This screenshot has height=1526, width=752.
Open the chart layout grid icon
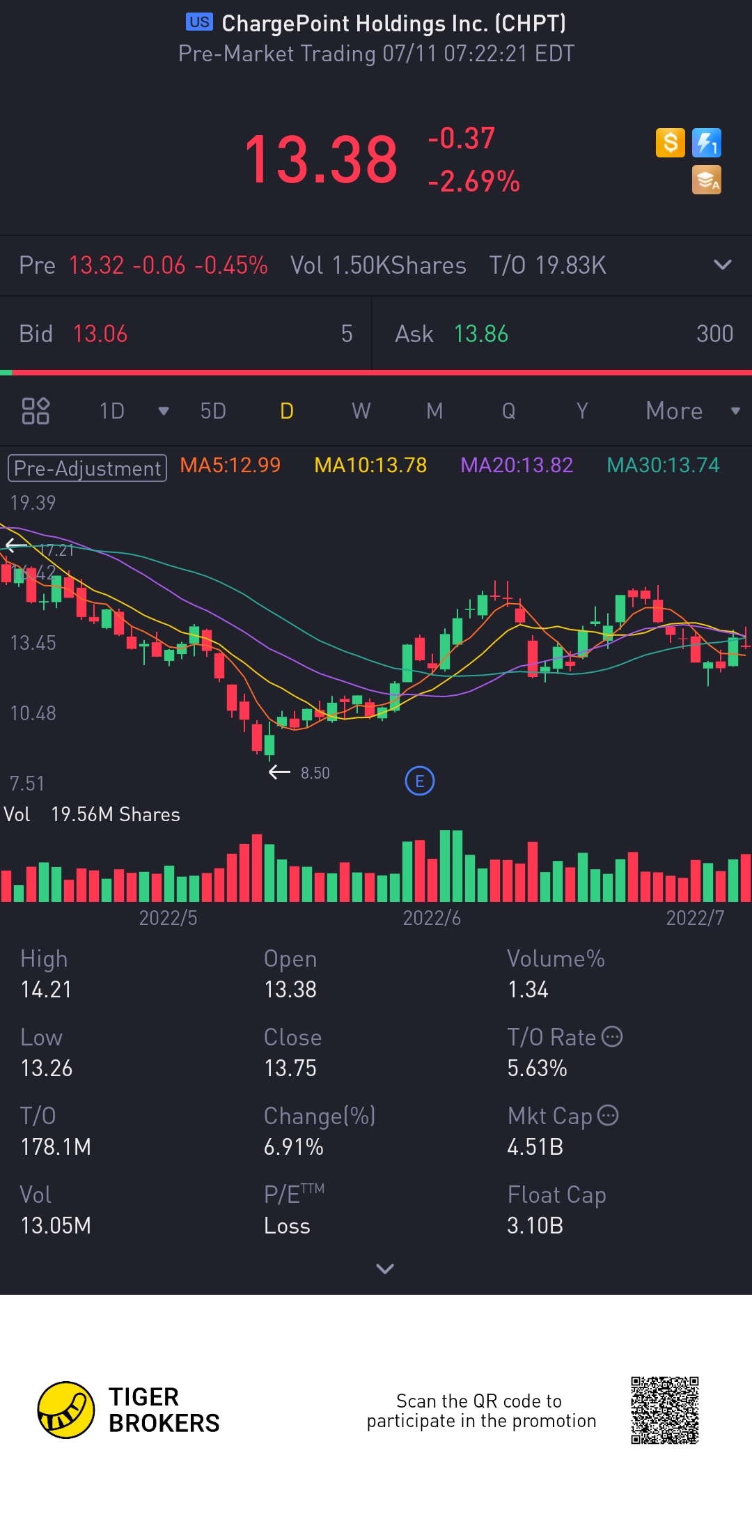(x=36, y=411)
